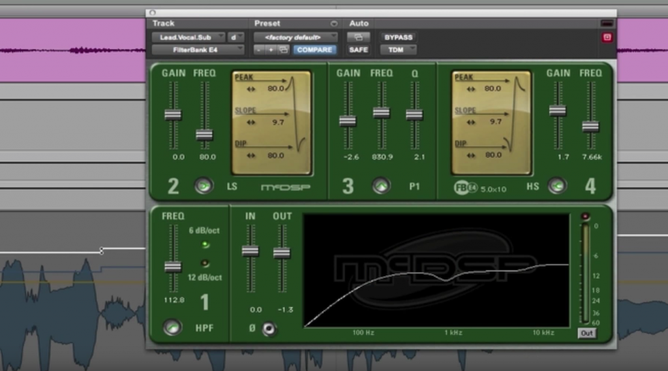Enable automation SAFE button
Screen dimensions: 668x371
click(x=358, y=50)
